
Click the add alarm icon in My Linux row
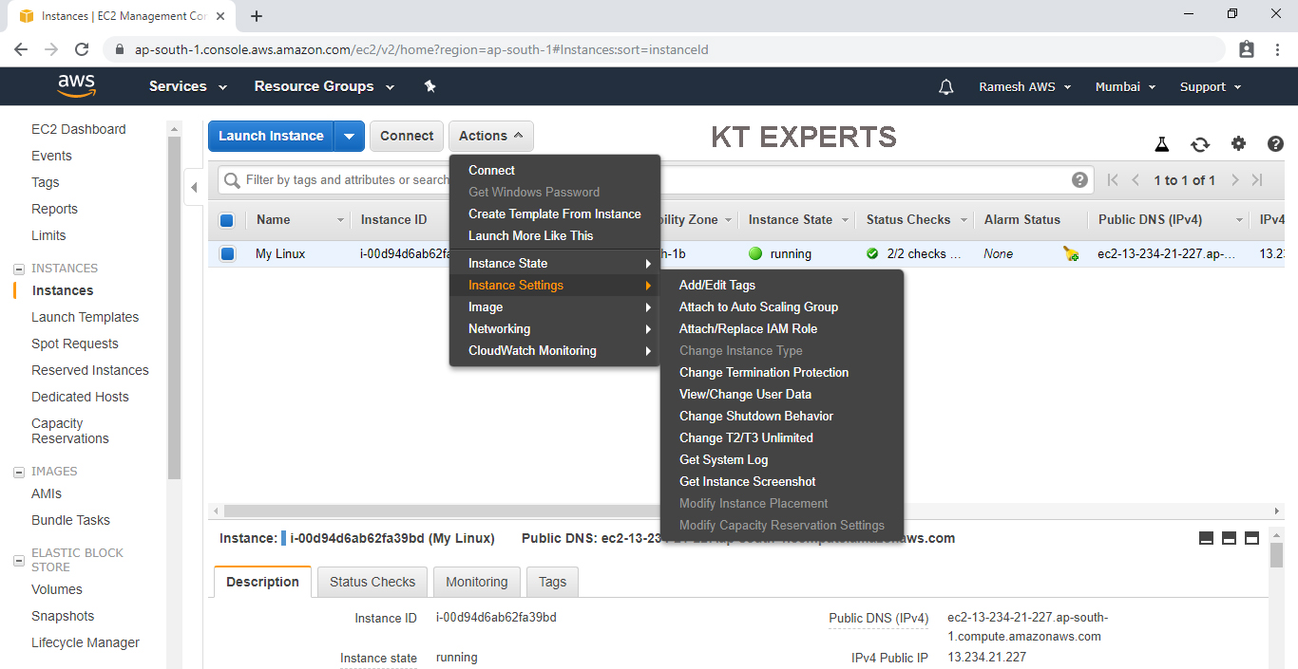(x=1071, y=253)
